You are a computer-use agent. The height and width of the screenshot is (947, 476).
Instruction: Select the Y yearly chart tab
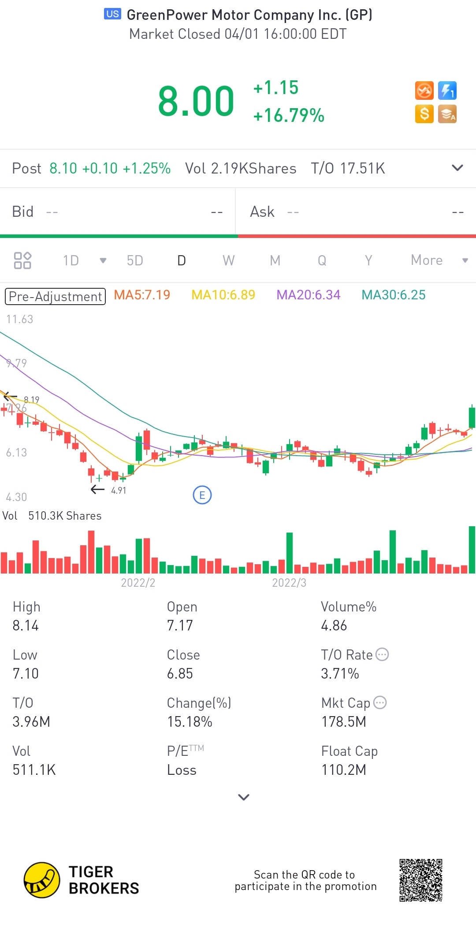(369, 260)
